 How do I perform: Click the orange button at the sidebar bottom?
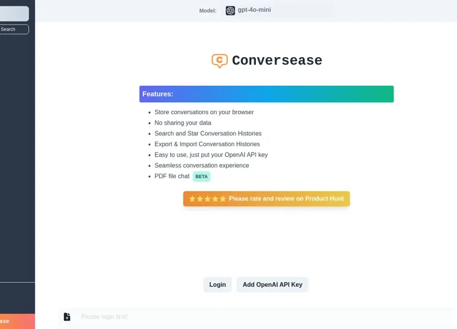17,321
